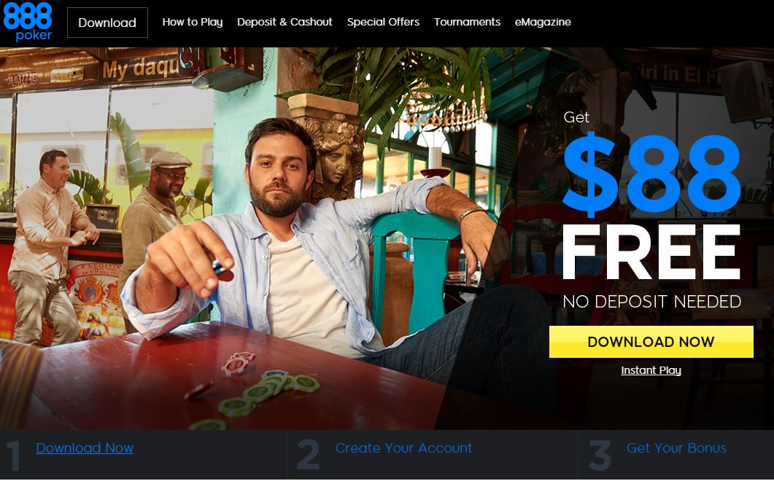This screenshot has width=774, height=481.
Task: Open the eMagazine menu item
Action: tap(543, 22)
